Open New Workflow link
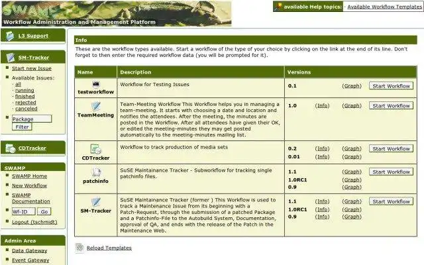 [x=29, y=185]
